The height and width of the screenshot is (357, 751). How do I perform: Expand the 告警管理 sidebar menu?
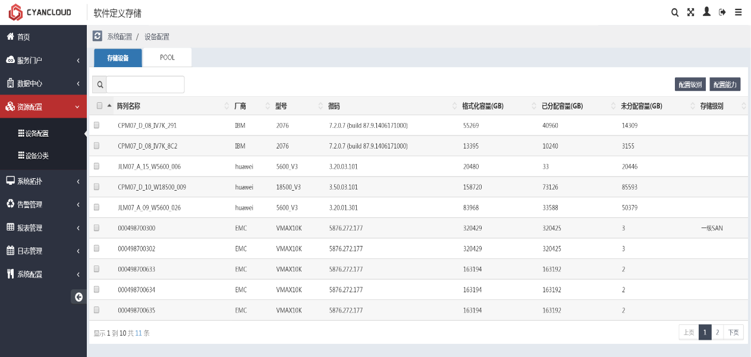point(43,204)
